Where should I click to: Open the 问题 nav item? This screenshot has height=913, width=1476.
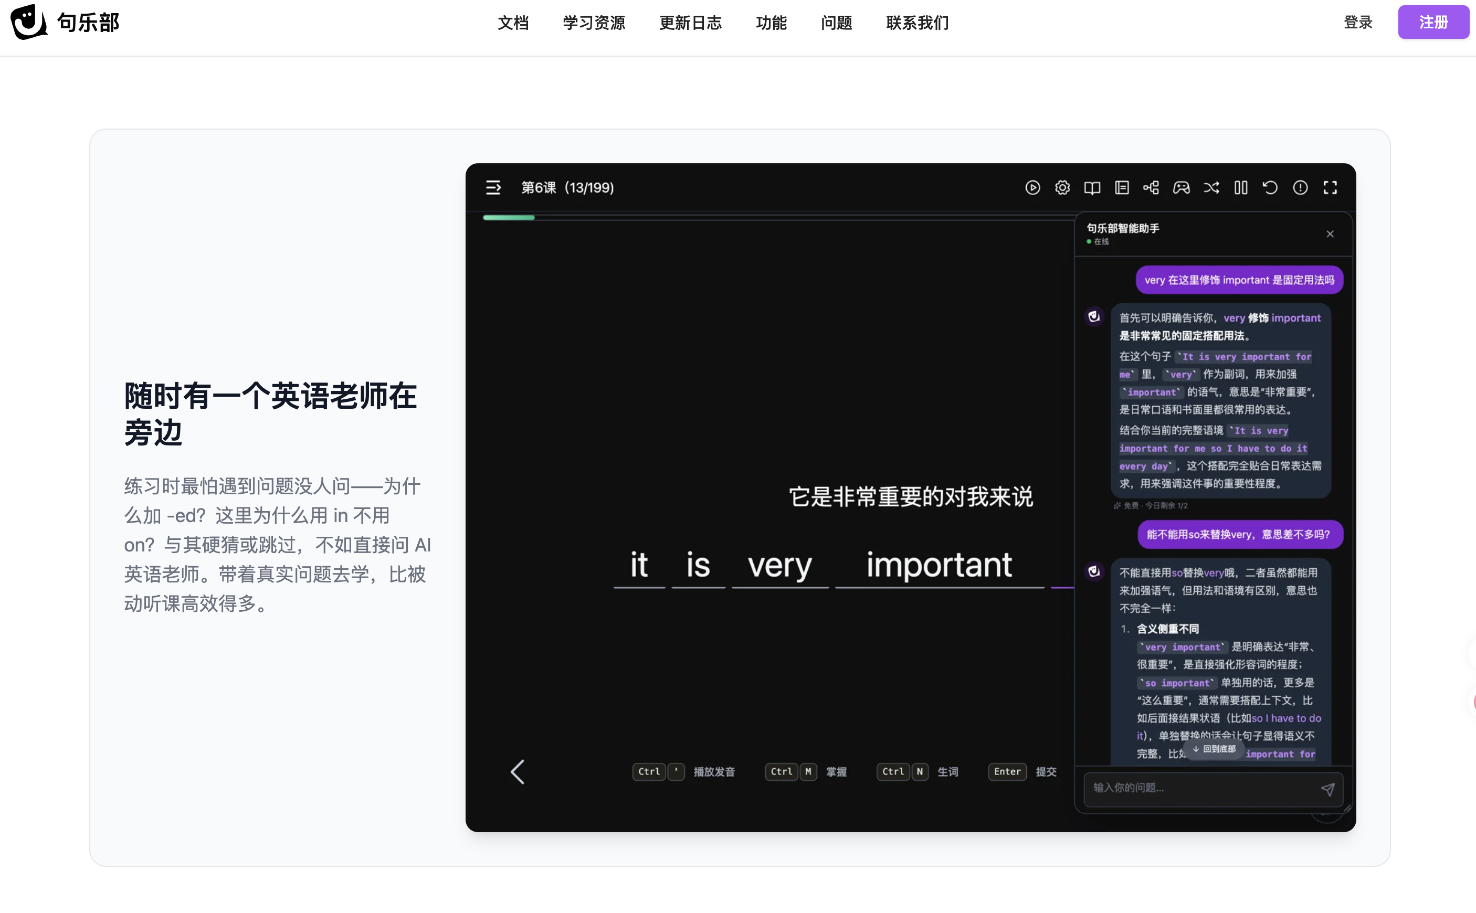tap(837, 23)
